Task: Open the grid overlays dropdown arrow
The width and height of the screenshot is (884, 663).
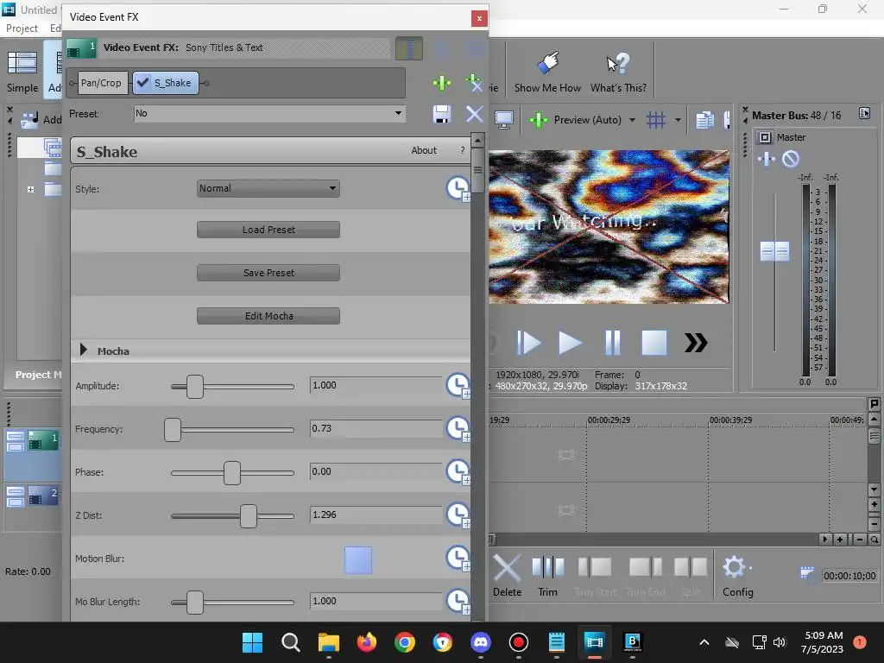Action: click(678, 120)
